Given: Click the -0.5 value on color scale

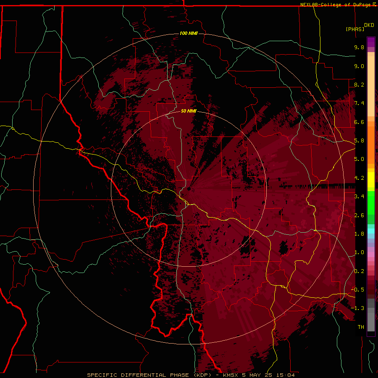Looking at the screenshot, I should tap(358, 290).
